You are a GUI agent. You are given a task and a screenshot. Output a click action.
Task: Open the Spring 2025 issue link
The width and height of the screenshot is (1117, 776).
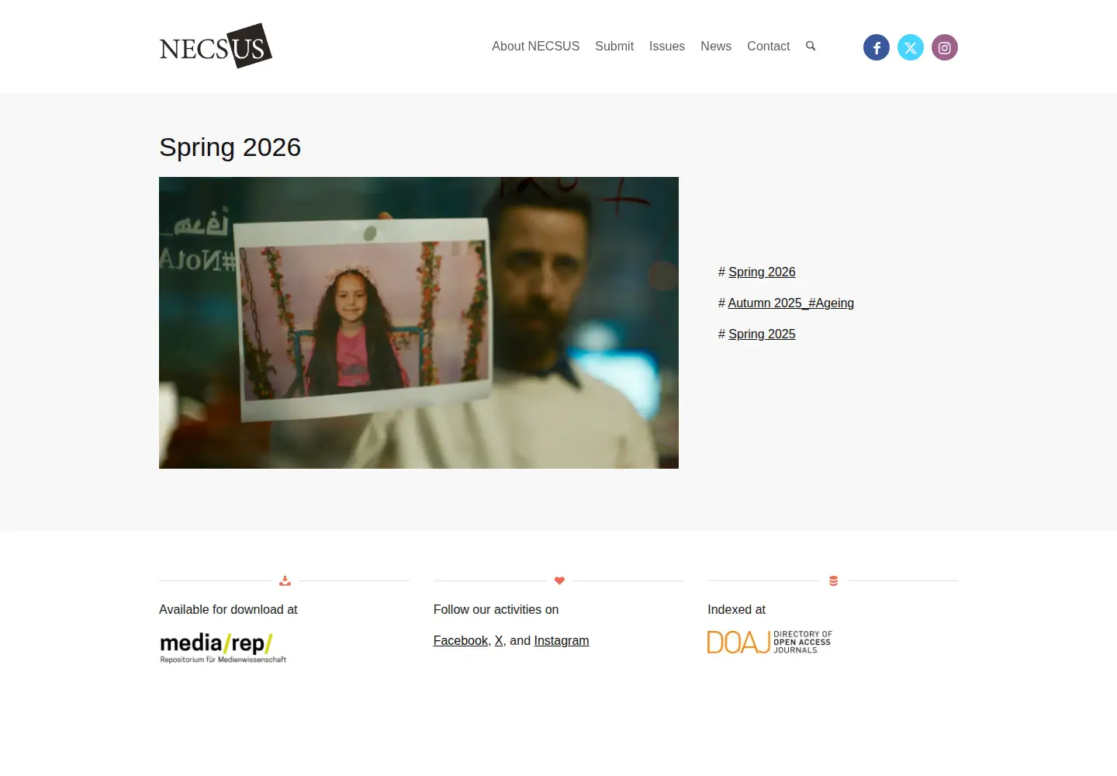pos(762,334)
